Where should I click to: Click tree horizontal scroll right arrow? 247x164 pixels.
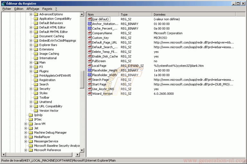tap(77, 155)
